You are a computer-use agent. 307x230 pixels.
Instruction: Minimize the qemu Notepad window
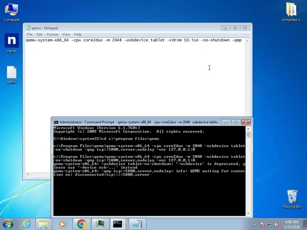click(225, 28)
